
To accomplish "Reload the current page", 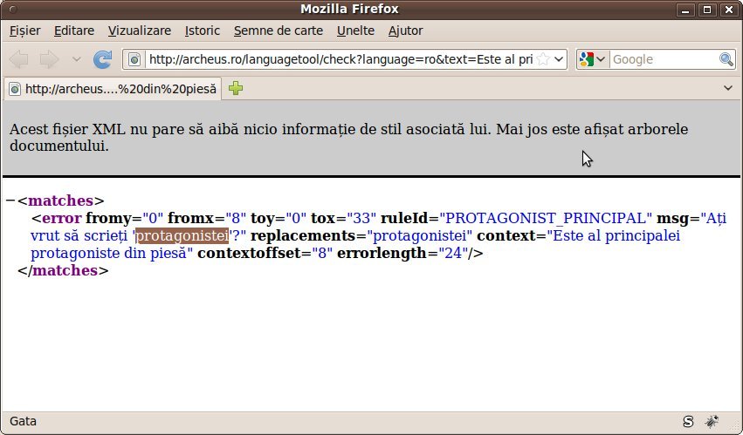I will (102, 59).
